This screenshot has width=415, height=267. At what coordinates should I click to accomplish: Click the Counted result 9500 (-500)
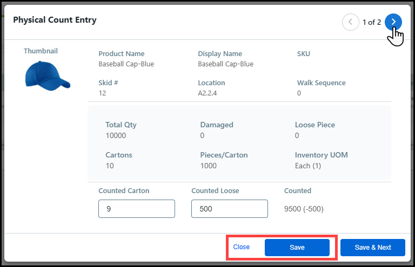[304, 209]
